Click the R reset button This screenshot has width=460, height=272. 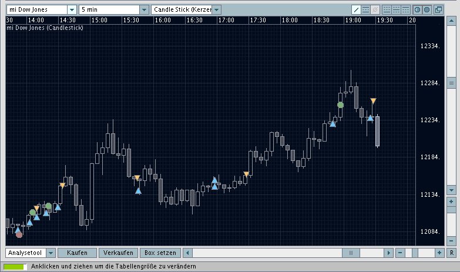452,253
